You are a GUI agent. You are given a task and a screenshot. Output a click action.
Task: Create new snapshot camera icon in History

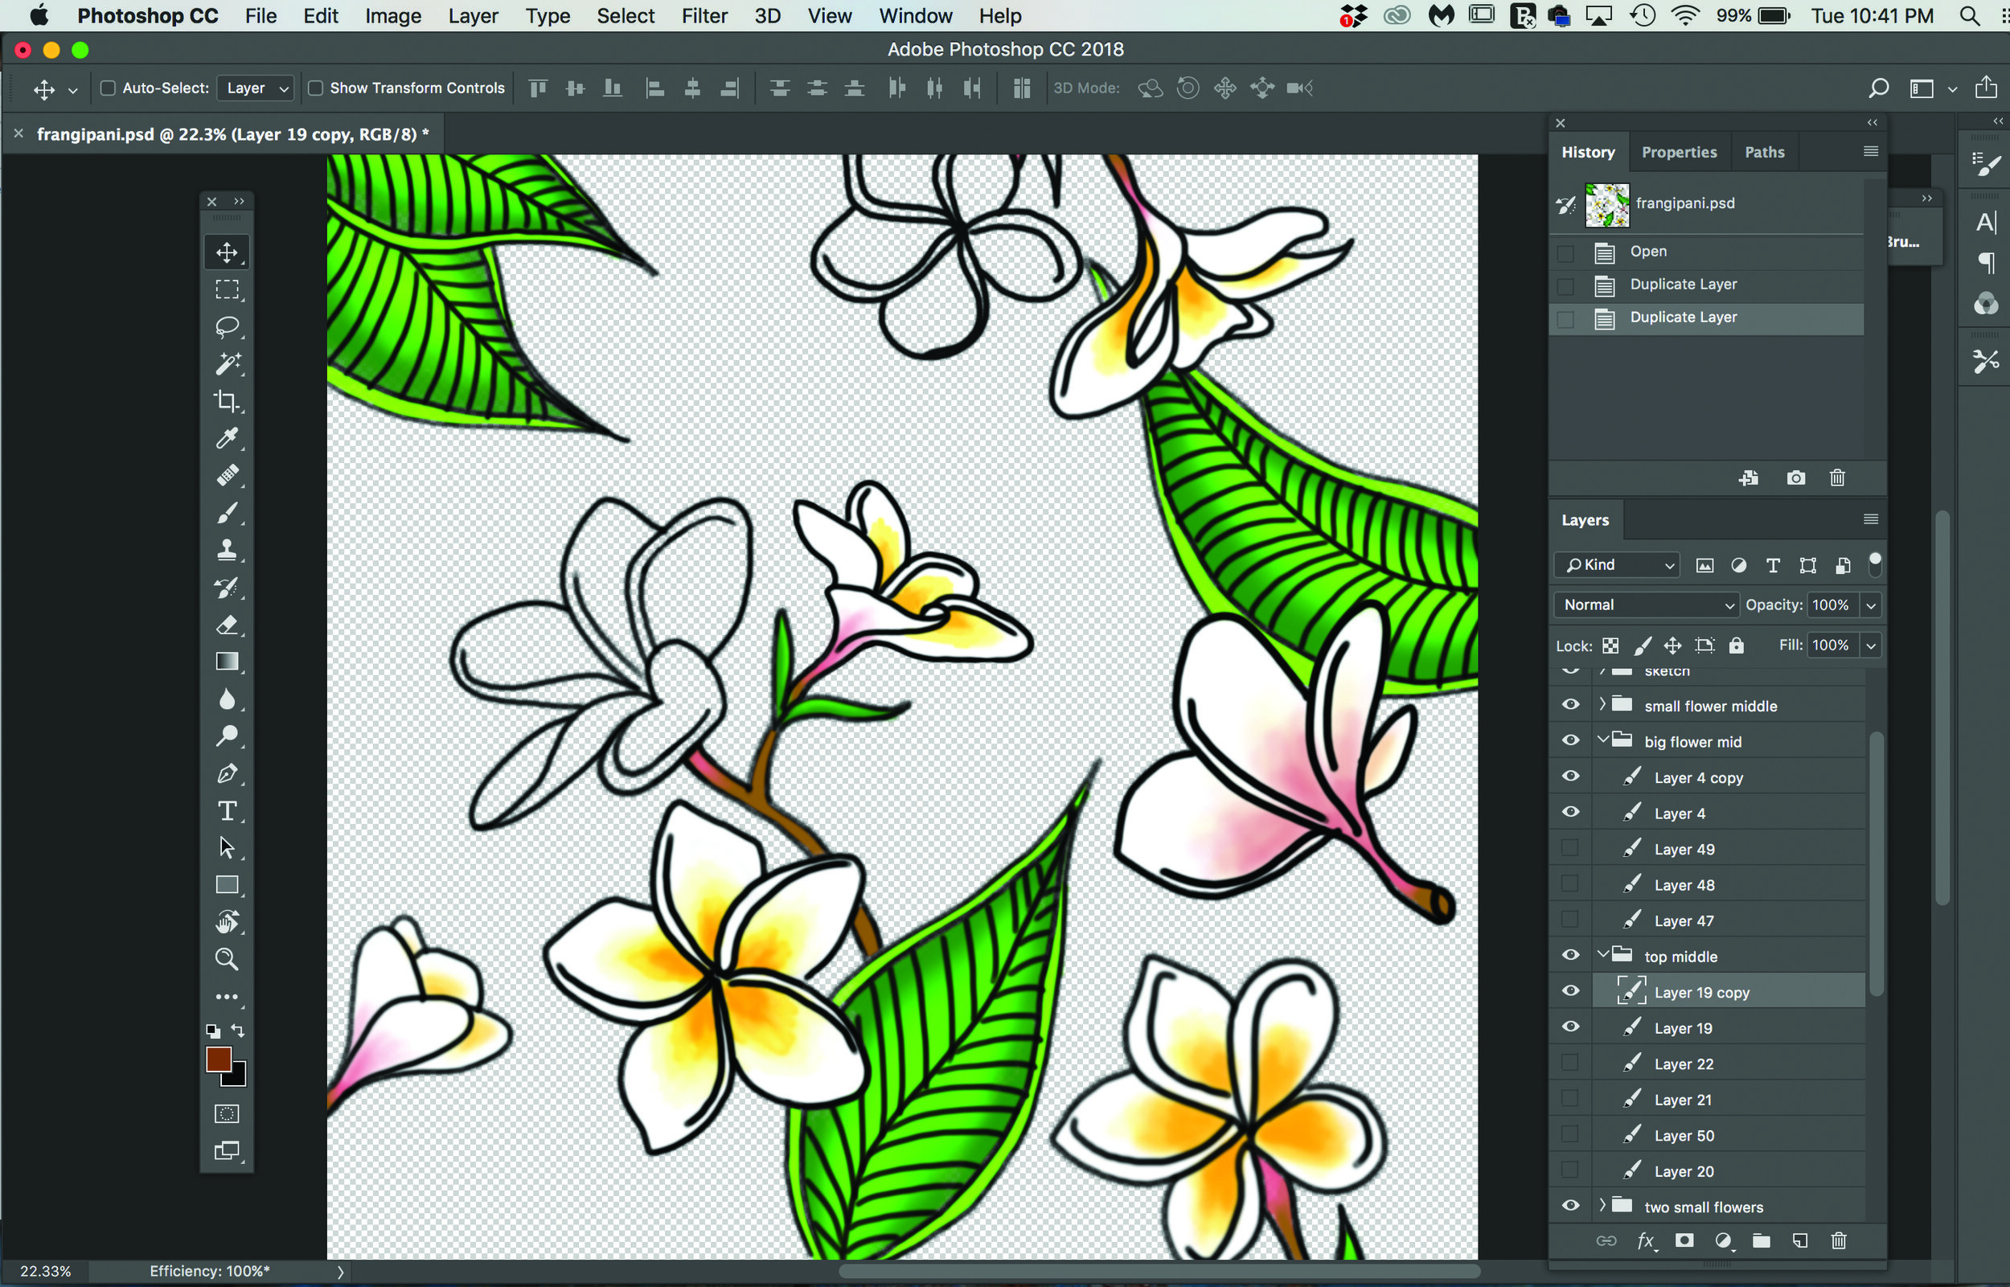[x=1795, y=478]
